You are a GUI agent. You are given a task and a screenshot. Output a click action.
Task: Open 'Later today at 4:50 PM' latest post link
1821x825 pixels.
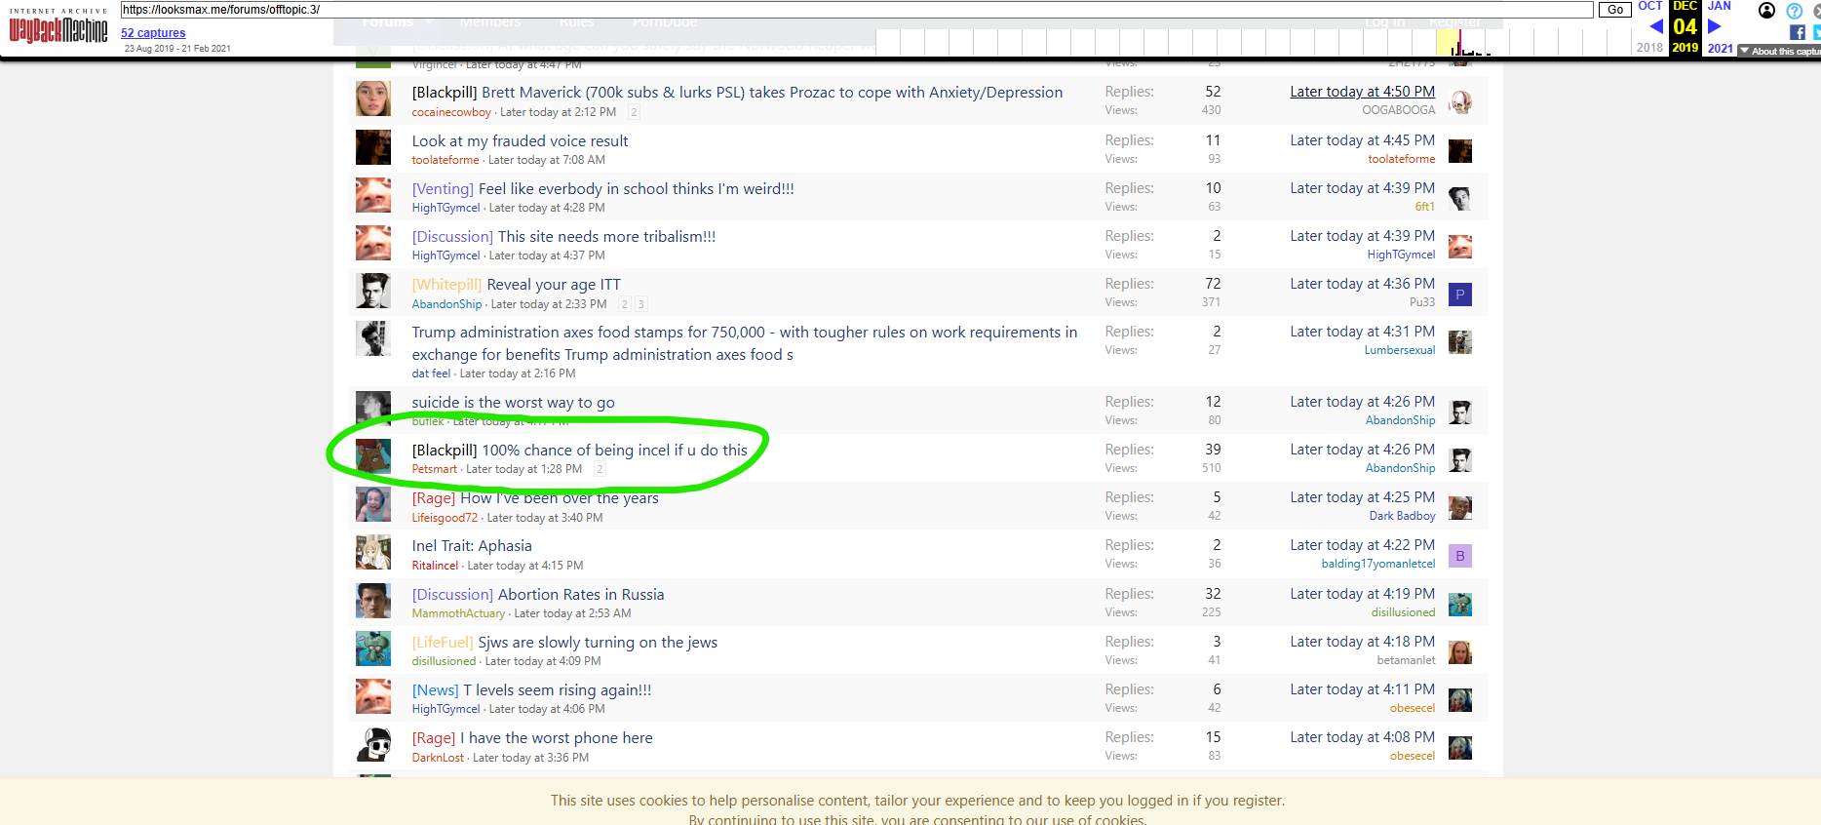pos(1362,92)
